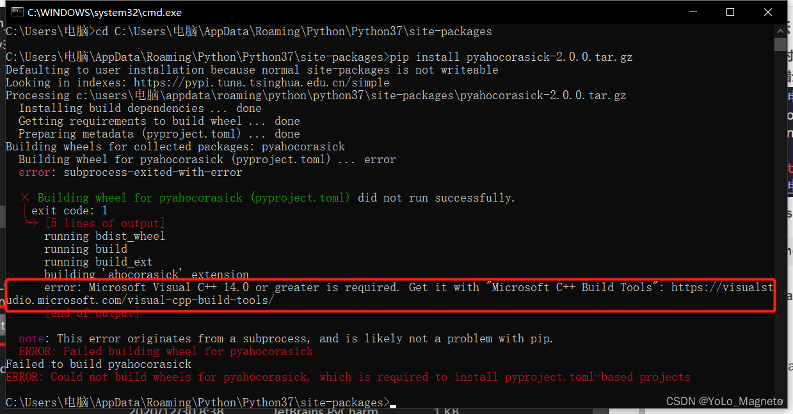Minimize the command prompt window
Image resolution: width=793 pixels, height=414 pixels.
[x=692, y=12]
